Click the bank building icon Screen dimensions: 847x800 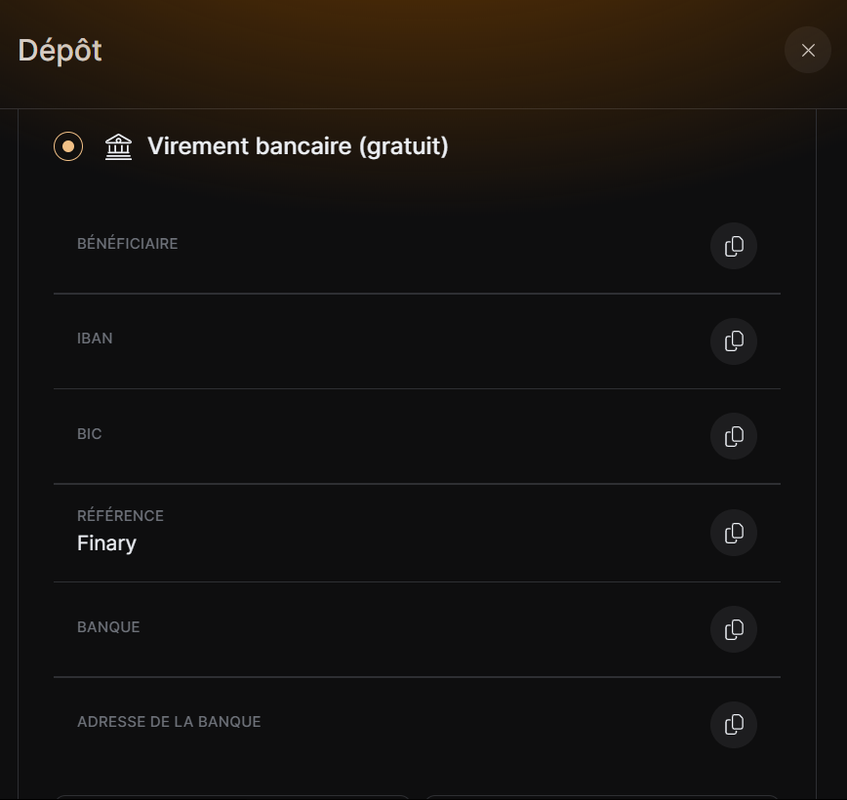[118, 147]
